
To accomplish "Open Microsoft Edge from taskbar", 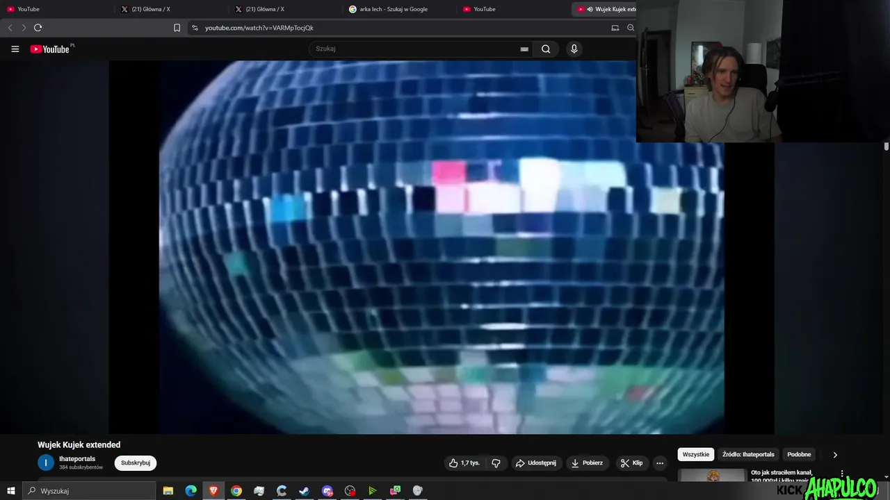I will [x=191, y=491].
